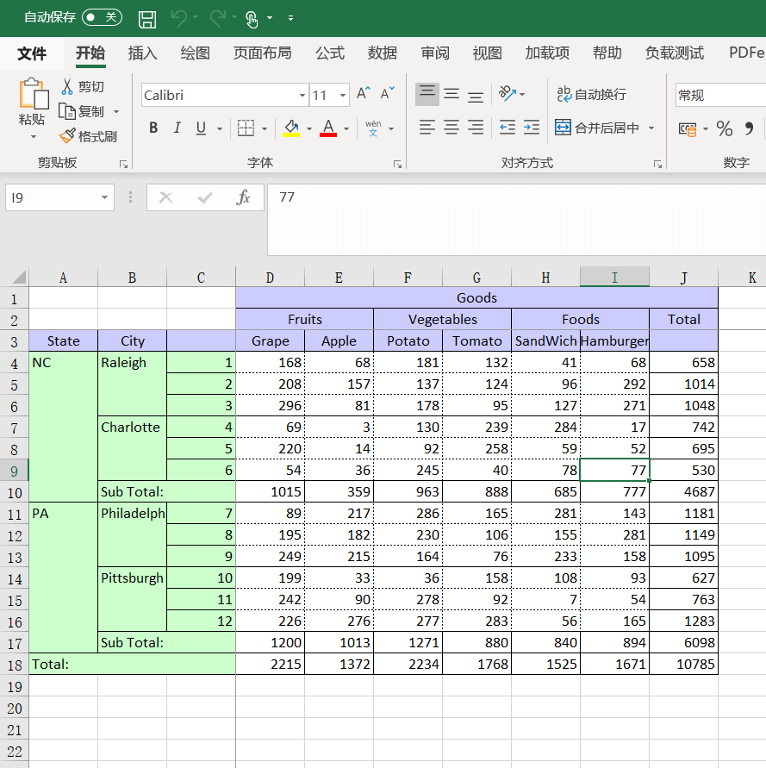Click the formula bar showing 77

(517, 220)
